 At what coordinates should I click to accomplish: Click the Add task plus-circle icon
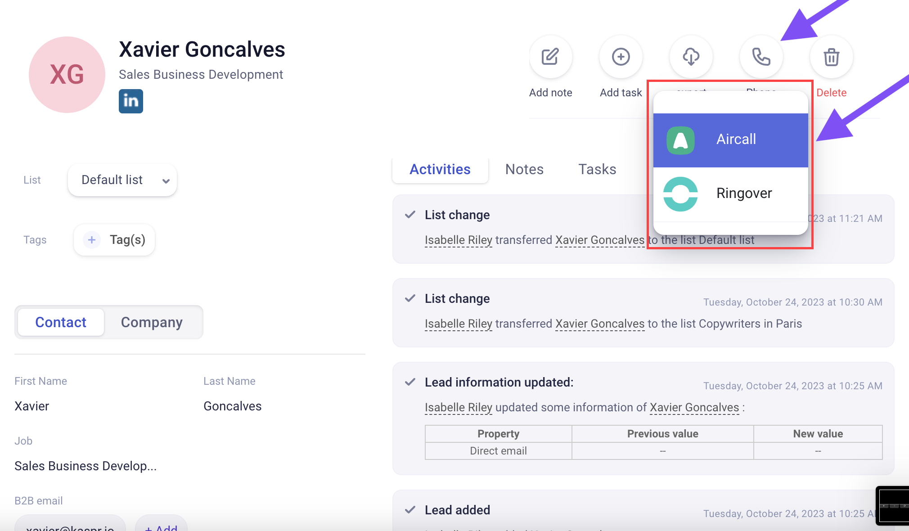621,57
